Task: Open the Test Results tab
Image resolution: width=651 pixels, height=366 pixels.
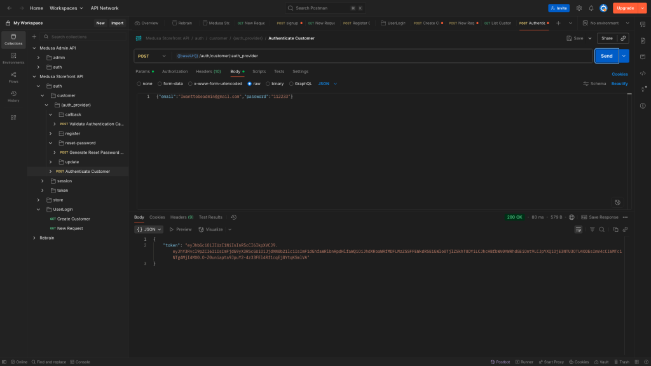Action: (210, 217)
